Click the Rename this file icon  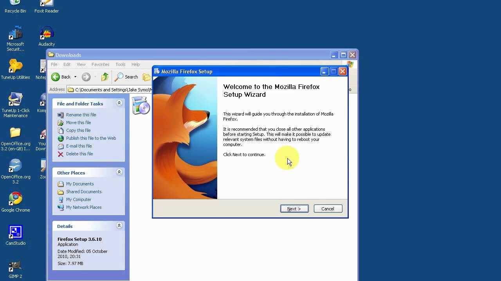[61, 115]
